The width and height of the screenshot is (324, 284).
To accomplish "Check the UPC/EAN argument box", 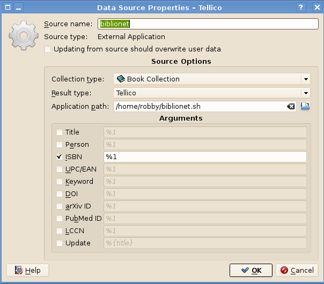I will tap(60, 169).
